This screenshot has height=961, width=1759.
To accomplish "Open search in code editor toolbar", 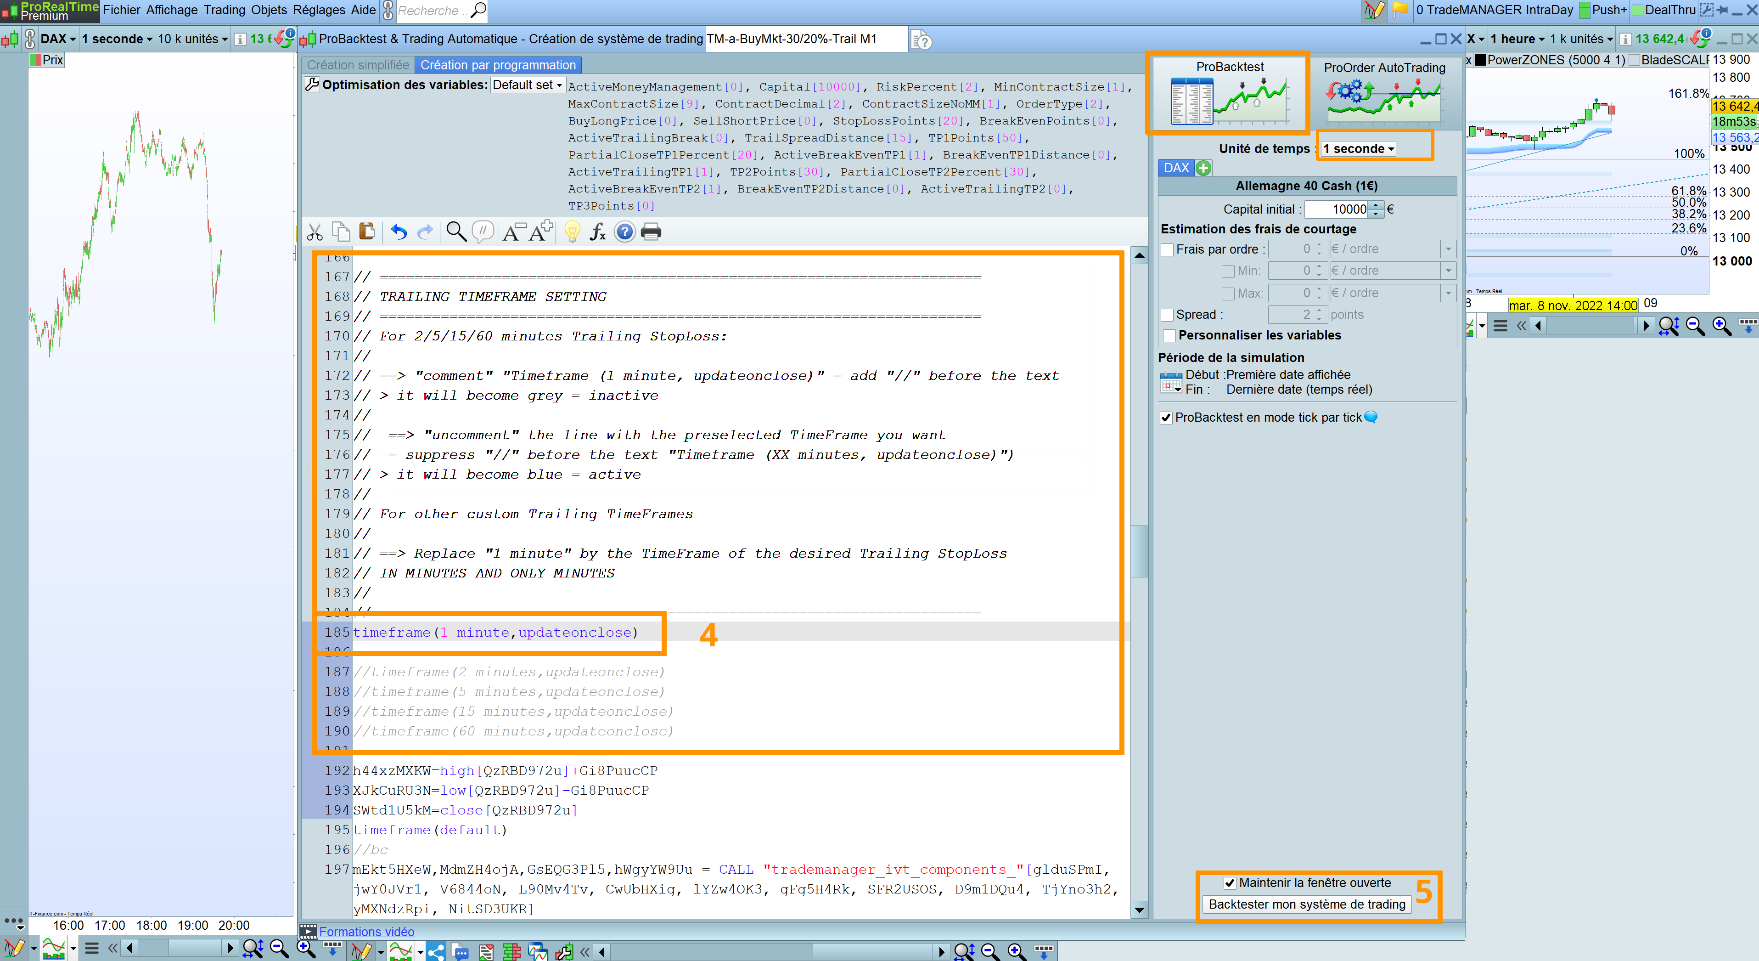I will (x=456, y=232).
